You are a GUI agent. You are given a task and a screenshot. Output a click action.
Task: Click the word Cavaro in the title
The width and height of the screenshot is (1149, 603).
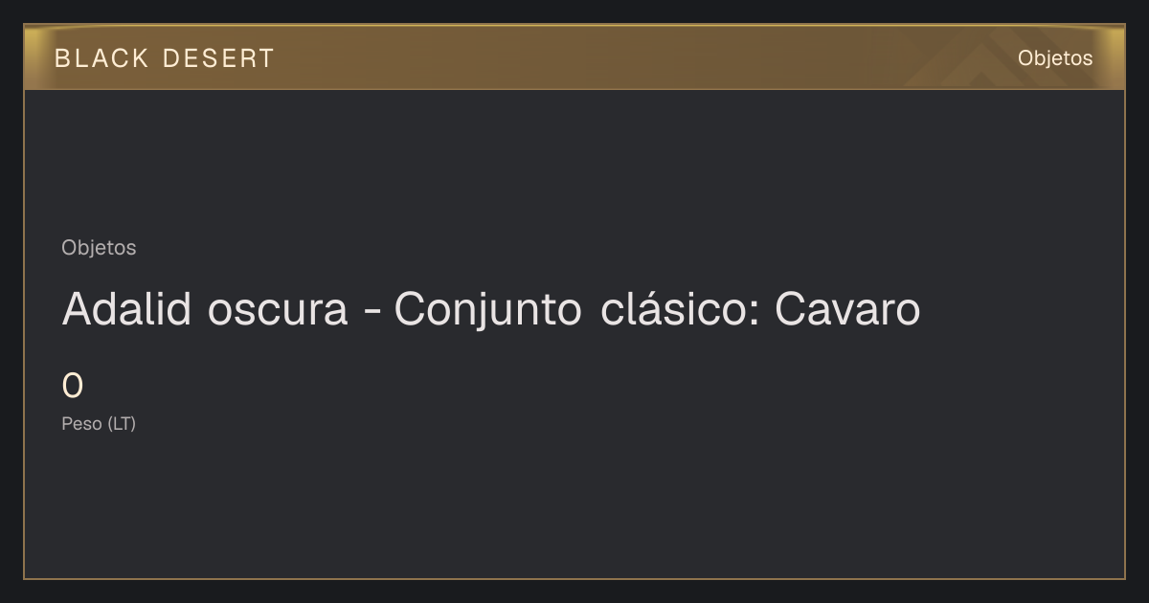[x=847, y=309]
